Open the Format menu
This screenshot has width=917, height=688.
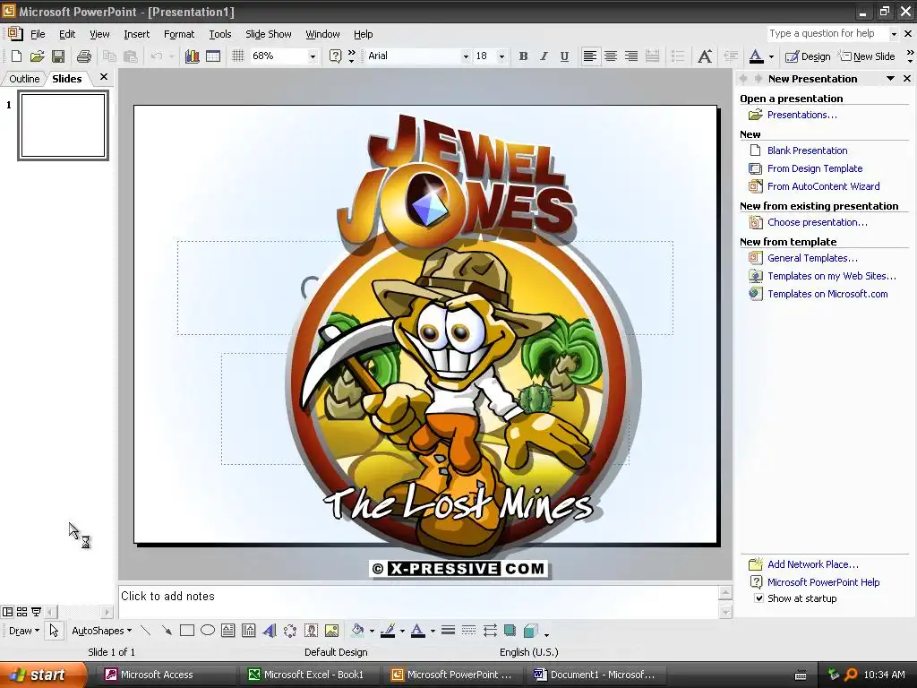click(x=179, y=34)
